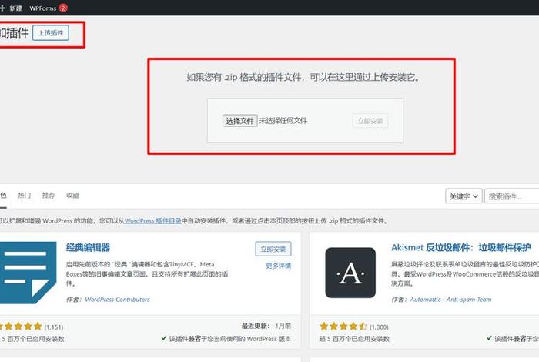Click the zip upload instruction text
This screenshot has width=539, height=362.
303,77
